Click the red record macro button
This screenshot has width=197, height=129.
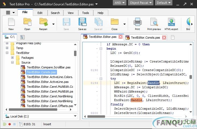click(x=10, y=124)
